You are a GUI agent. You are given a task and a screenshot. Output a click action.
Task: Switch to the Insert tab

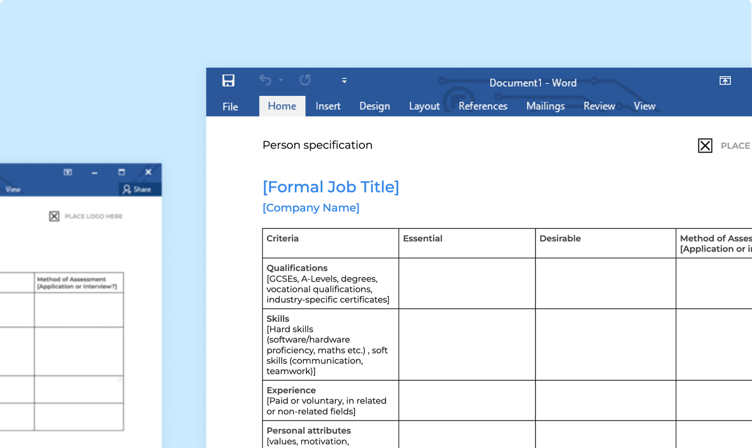pyautogui.click(x=328, y=106)
